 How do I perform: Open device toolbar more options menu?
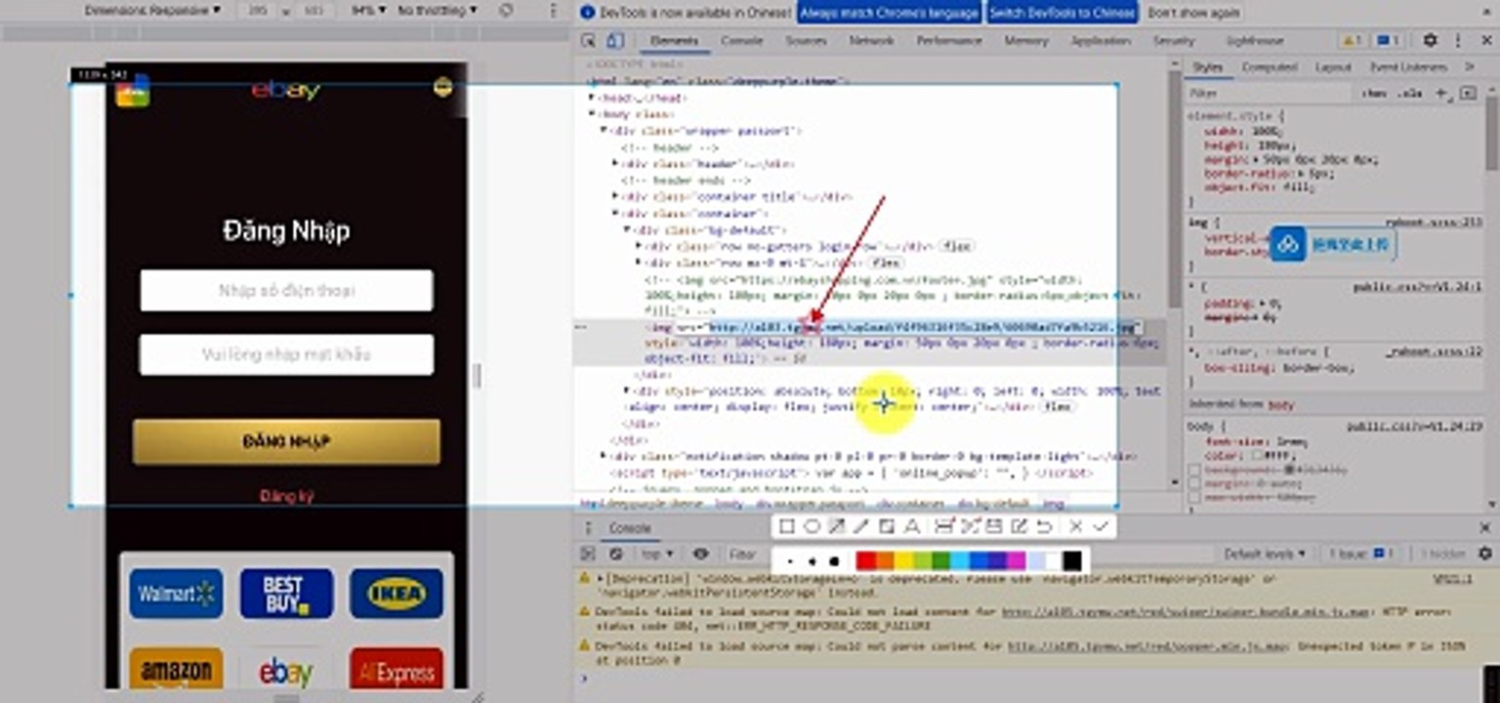pyautogui.click(x=553, y=10)
